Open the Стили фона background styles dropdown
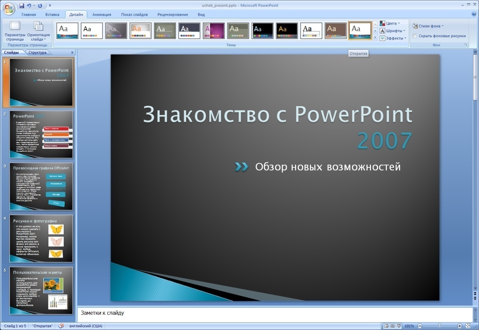Screen dimensions: 479x330 [428, 26]
